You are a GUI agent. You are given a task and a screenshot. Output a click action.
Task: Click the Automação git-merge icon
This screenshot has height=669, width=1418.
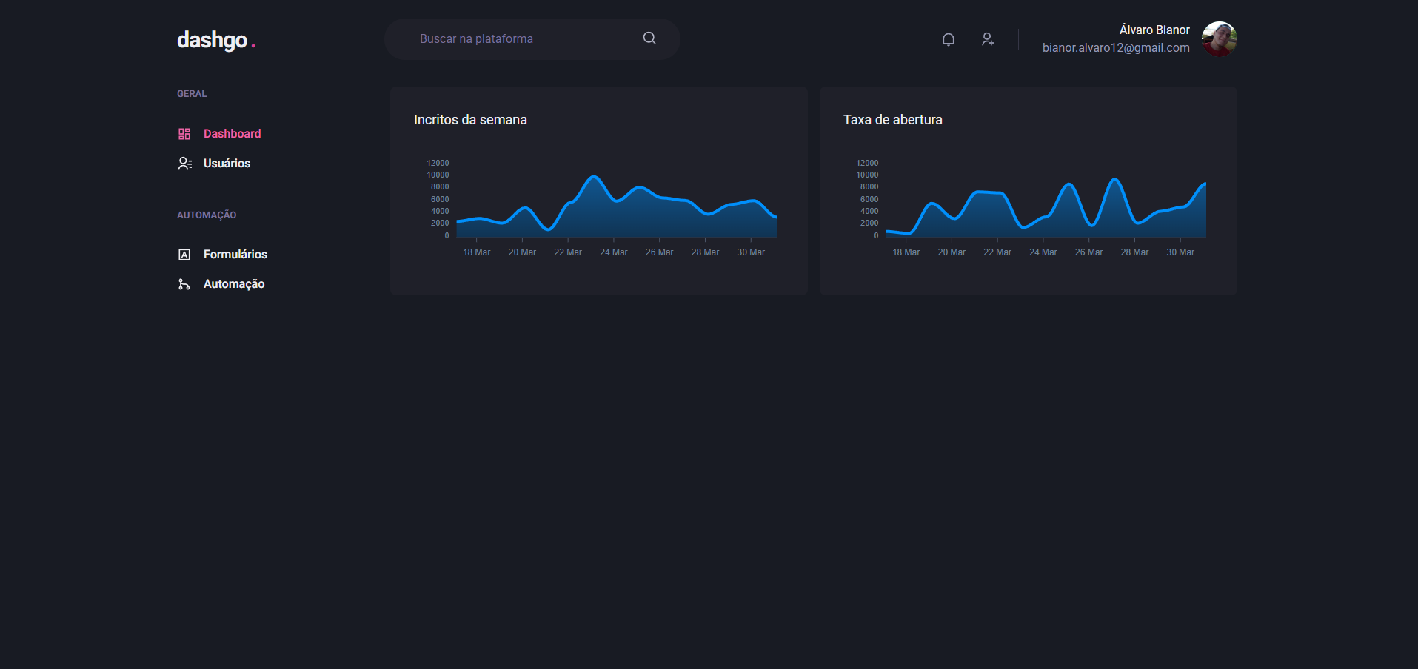click(x=184, y=284)
